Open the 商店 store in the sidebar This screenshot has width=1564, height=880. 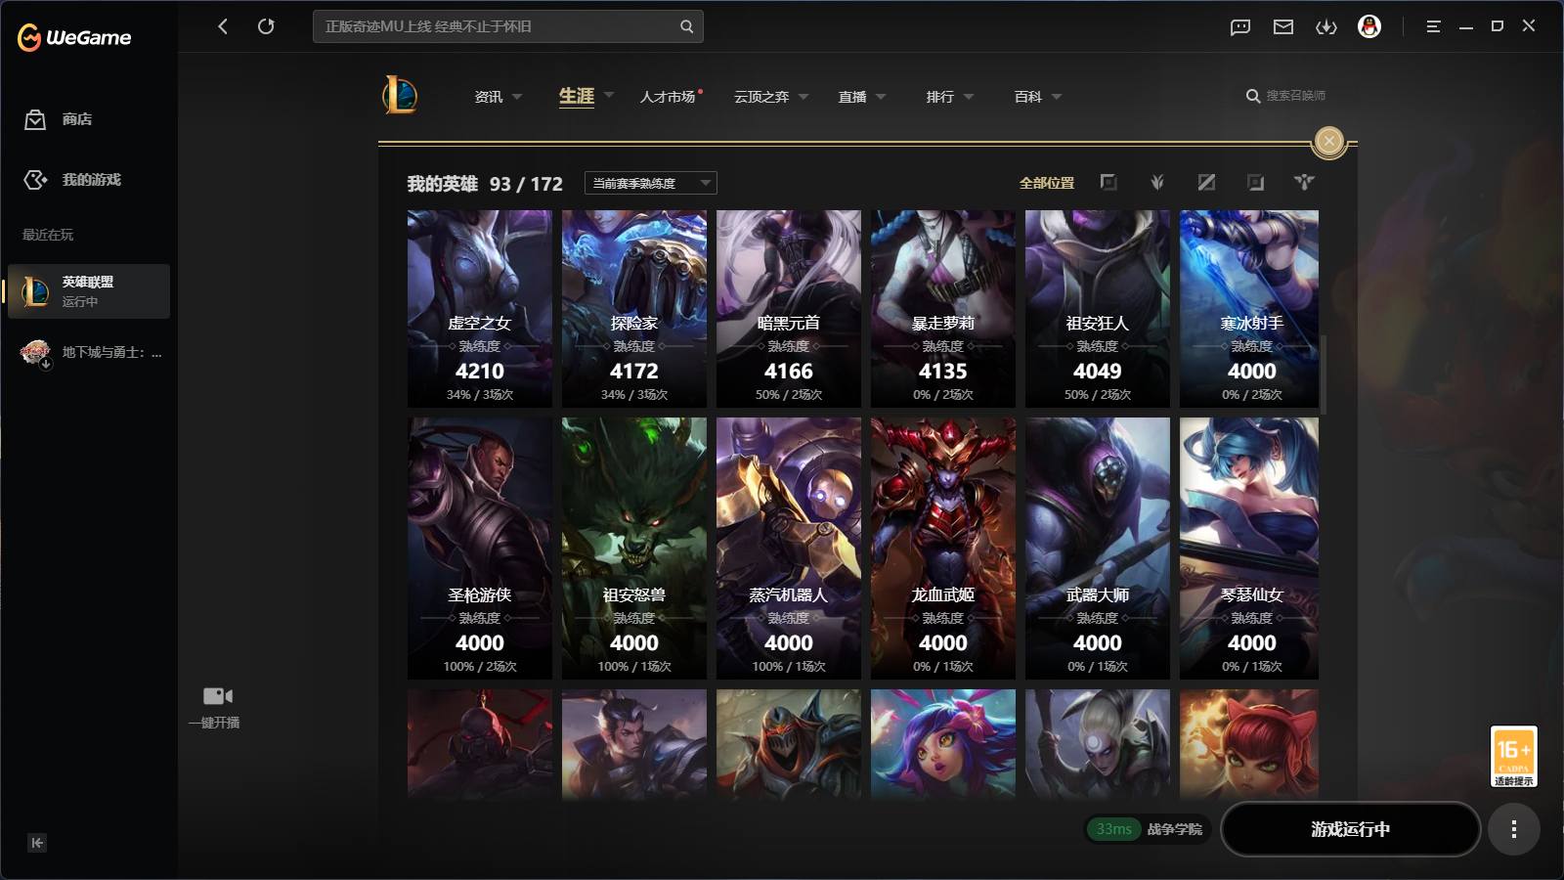(59, 119)
